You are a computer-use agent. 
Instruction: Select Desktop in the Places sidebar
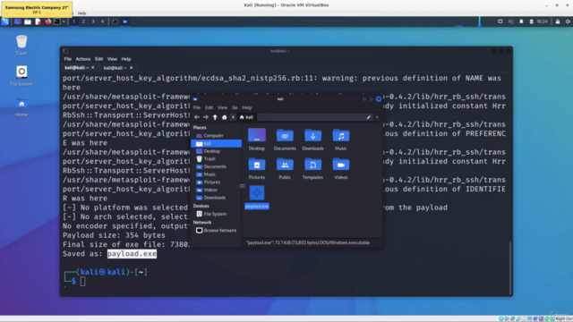216,151
